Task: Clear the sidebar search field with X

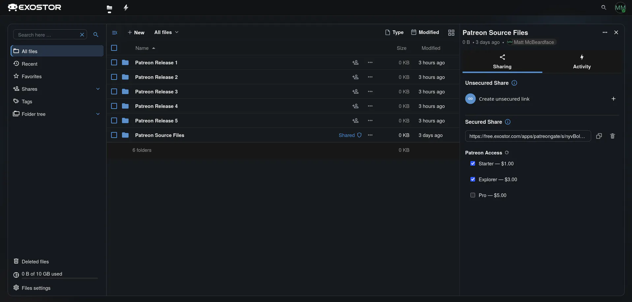Action: pyautogui.click(x=82, y=35)
